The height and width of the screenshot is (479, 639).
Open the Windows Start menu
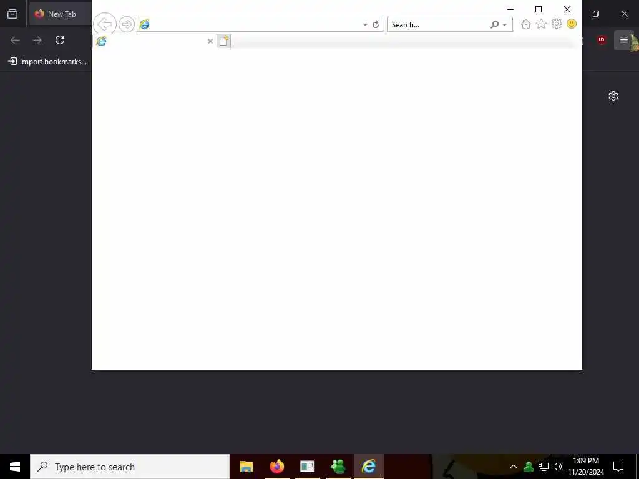tap(15, 467)
